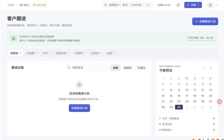Focus the global search box 搜索客户、单号
Image resolution: width=224 pixels, height=140 pixels.
click(x=128, y=5)
